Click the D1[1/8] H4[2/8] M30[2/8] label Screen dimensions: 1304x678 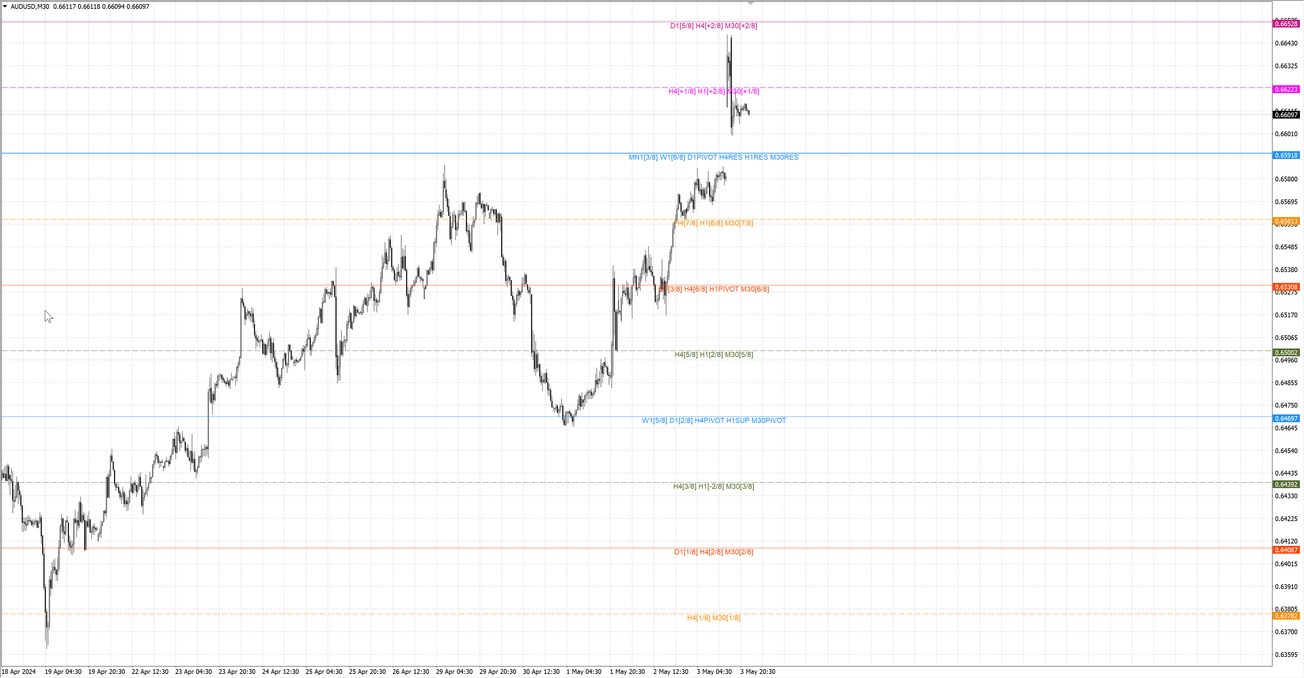[713, 552]
